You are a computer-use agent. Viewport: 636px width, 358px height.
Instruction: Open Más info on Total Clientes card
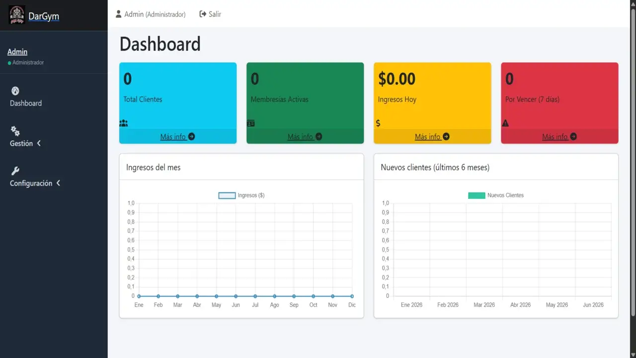click(178, 137)
